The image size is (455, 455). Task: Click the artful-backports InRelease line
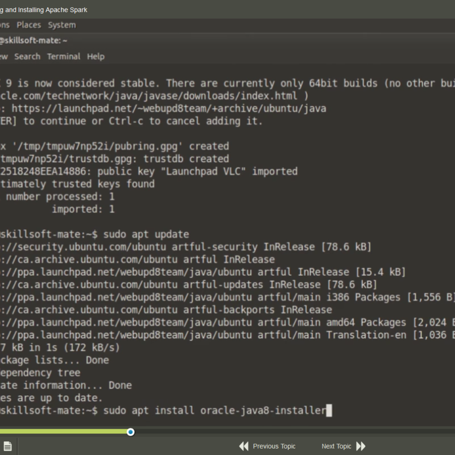[x=166, y=310]
